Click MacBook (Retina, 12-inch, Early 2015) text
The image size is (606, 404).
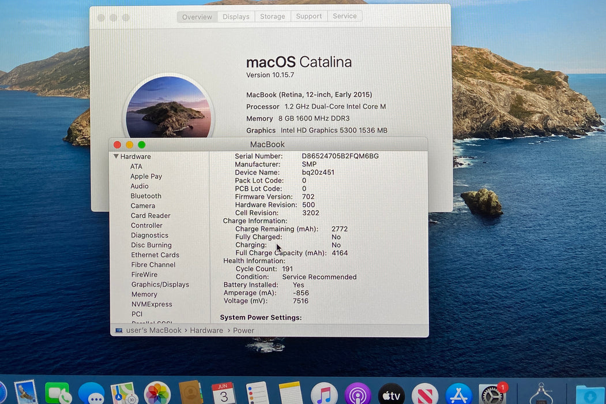click(309, 95)
